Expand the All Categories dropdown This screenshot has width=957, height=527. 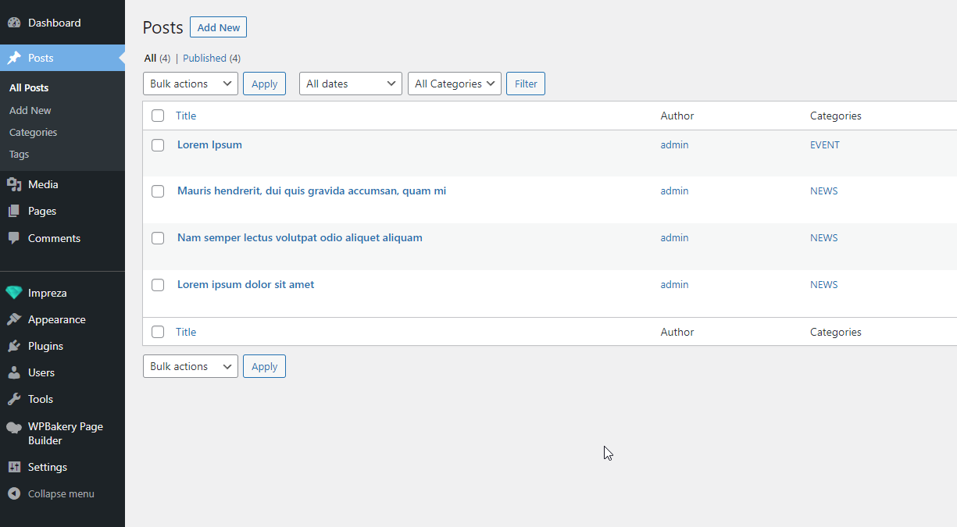tap(455, 84)
